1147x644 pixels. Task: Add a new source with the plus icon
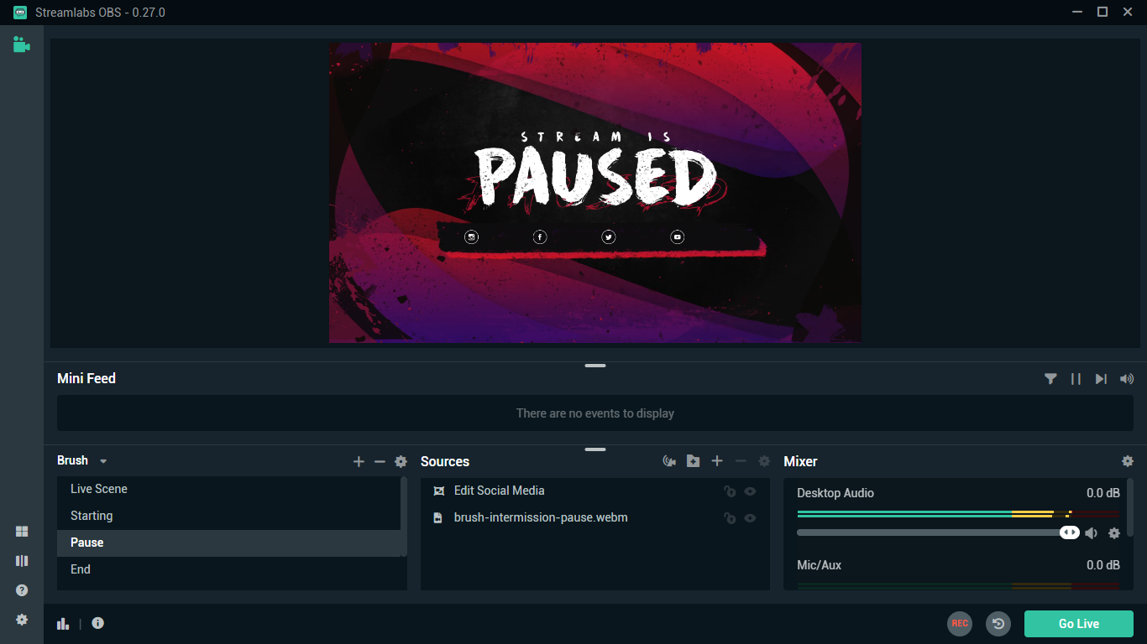click(x=717, y=461)
